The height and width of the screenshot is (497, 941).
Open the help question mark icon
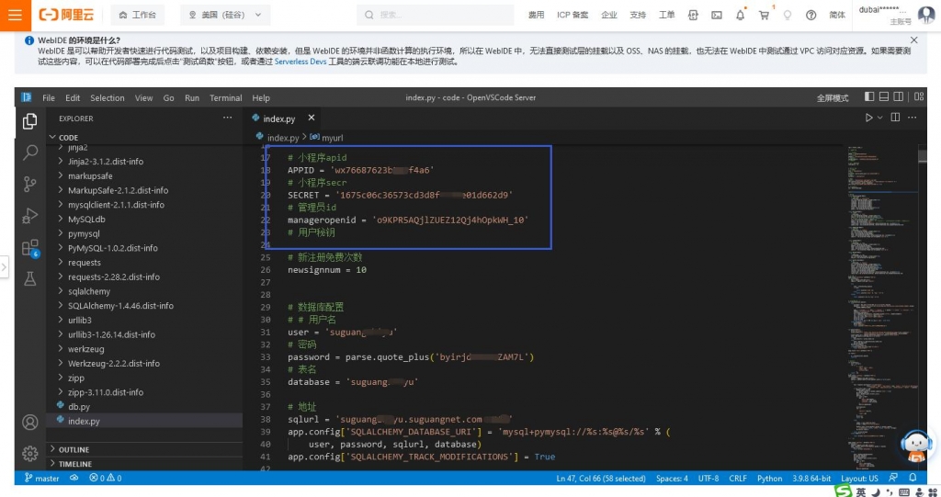811,15
